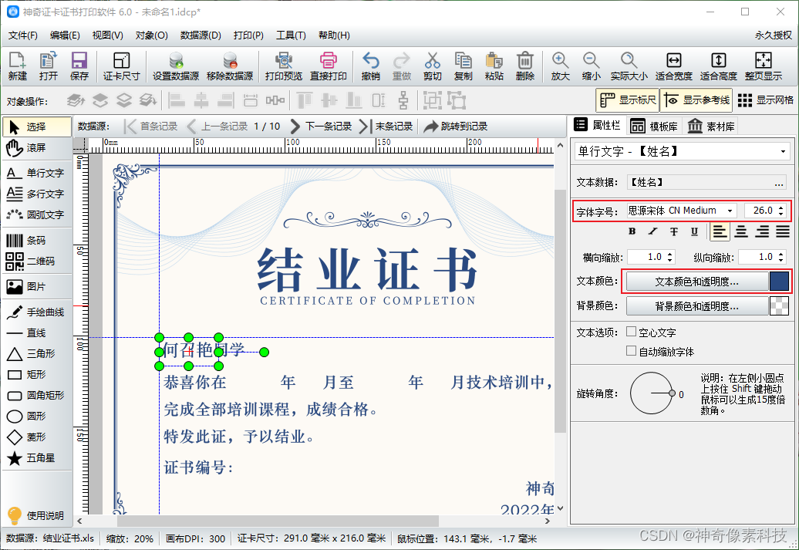Click the transparent background color swatch
The image size is (799, 550).
[779, 305]
